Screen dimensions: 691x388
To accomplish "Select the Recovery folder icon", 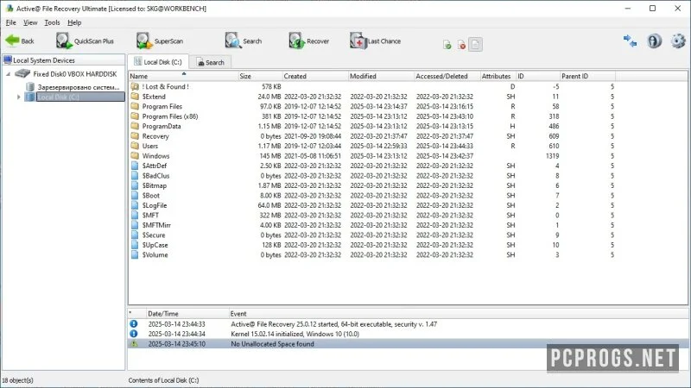I will 135,136.
